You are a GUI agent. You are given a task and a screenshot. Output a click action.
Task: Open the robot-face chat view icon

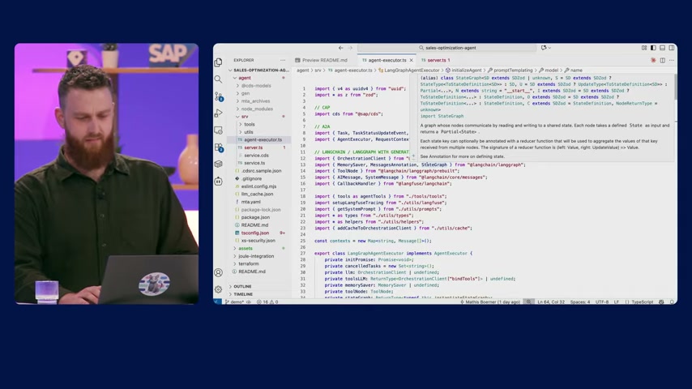219,181
